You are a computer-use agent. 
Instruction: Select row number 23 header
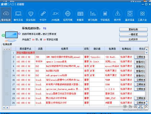13,98
